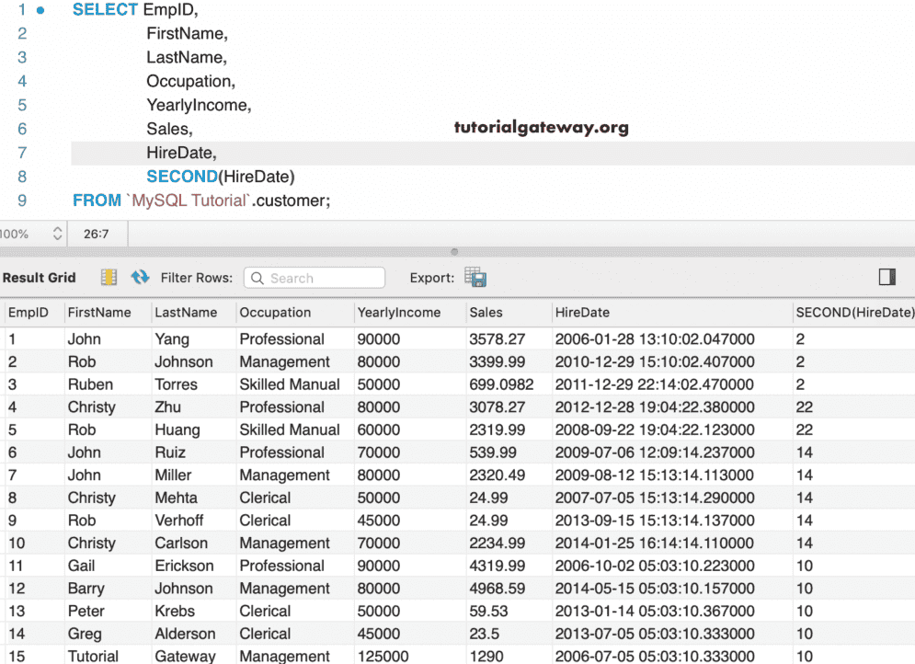Select HireDate 2010-12-29 15:10:02.407000
Viewport: 915px width, 664px height.
coord(655,361)
